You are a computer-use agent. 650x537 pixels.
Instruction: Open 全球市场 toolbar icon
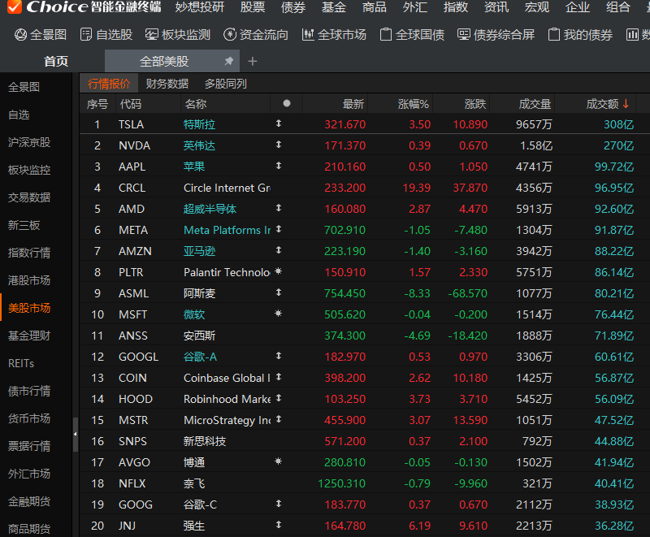coord(308,35)
